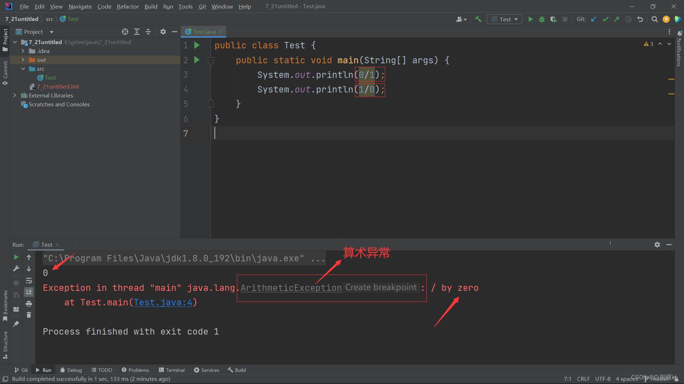The width and height of the screenshot is (684, 384).
Task: Expand External Libraries node
Action: [x=15, y=95]
